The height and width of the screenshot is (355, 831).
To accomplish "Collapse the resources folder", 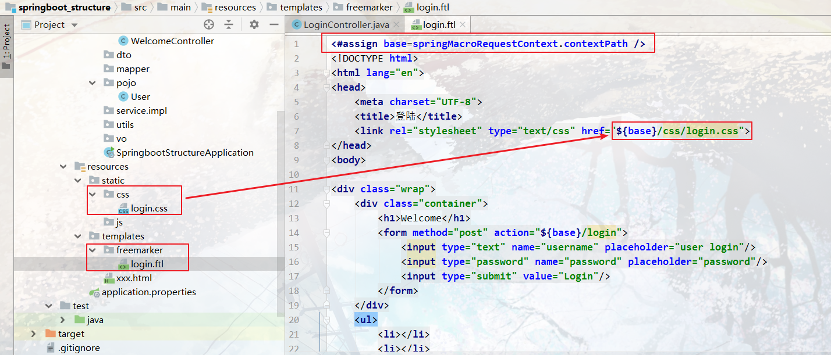I will click(x=63, y=166).
